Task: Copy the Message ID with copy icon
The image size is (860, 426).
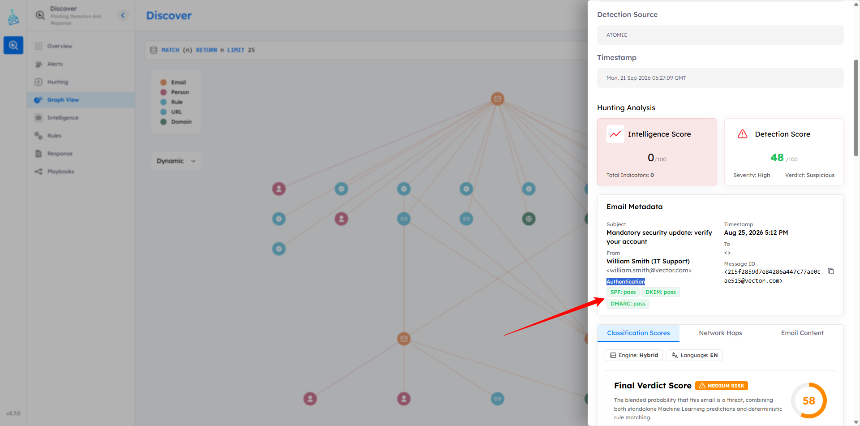Action: [x=831, y=271]
